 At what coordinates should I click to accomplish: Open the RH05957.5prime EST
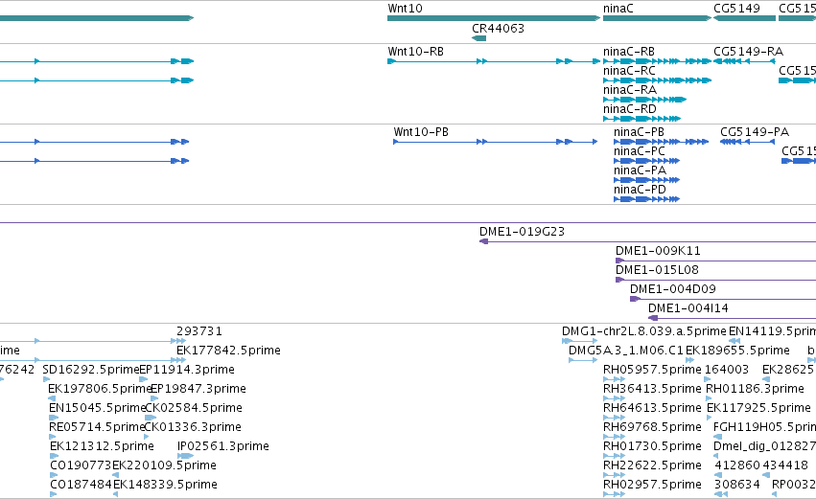[x=652, y=370]
